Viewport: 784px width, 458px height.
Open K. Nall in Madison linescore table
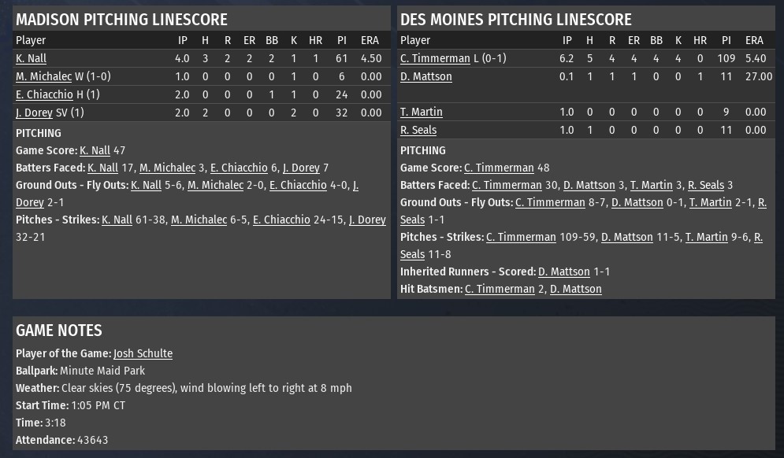pos(31,58)
